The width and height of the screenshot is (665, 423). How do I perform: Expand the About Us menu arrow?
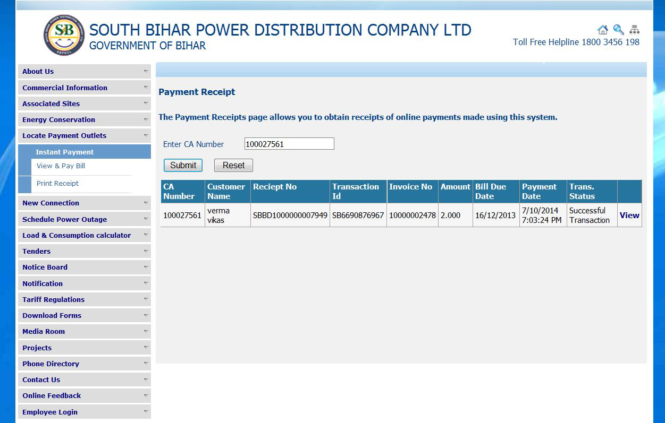tap(145, 71)
